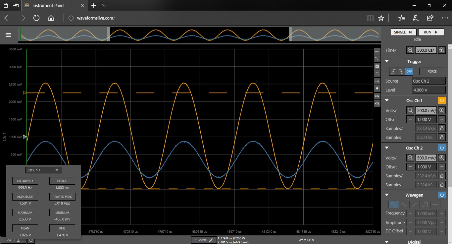Collapse the Trigger section
This screenshot has width=452, height=244.
pyautogui.click(x=386, y=61)
